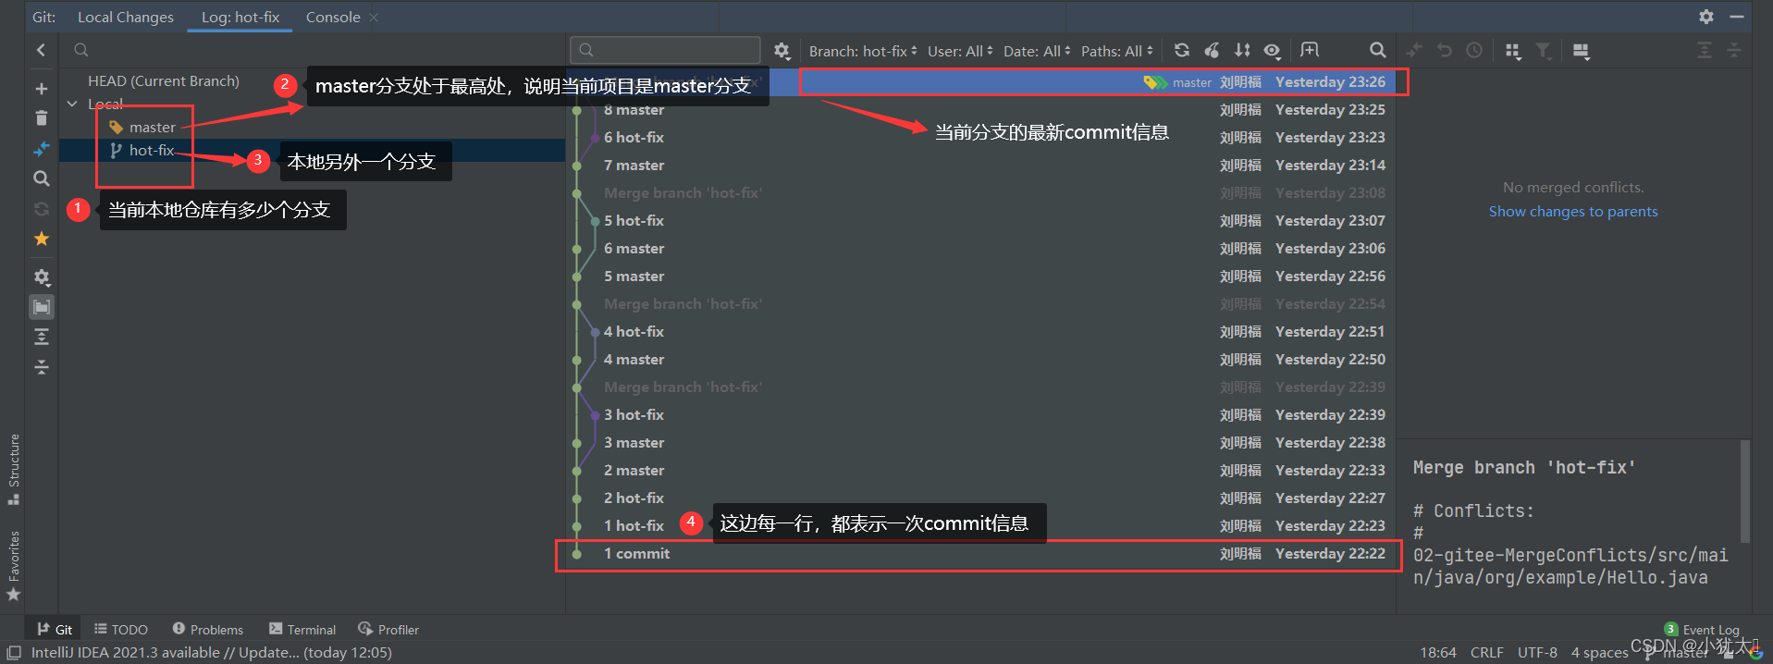This screenshot has width=1773, height=664.
Task: Expand all in the changed files pane
Action: point(1705,50)
